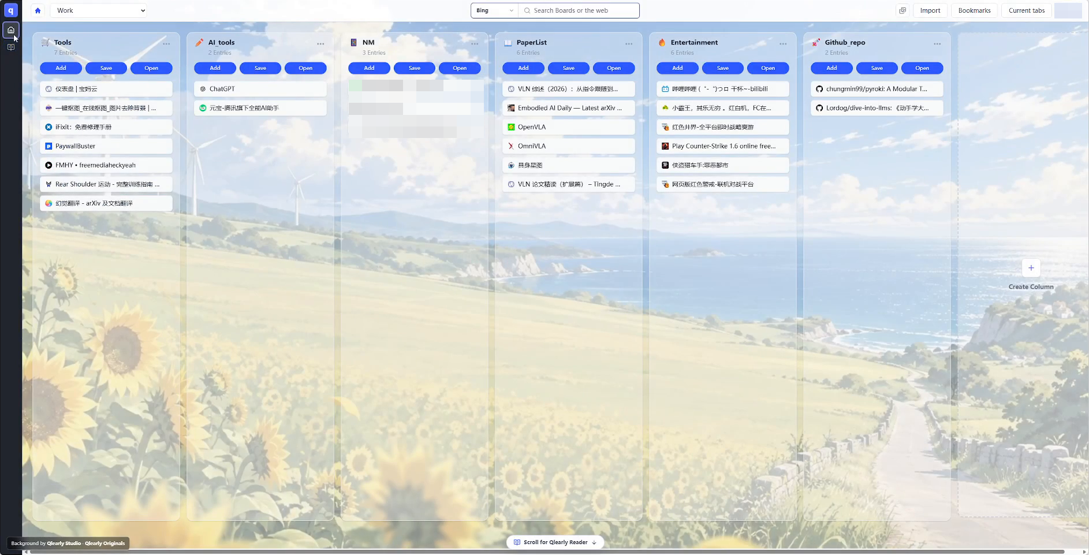Screen dimensions: 1089x555
Task: Click the AI_tools pencil icon
Action: point(199,42)
